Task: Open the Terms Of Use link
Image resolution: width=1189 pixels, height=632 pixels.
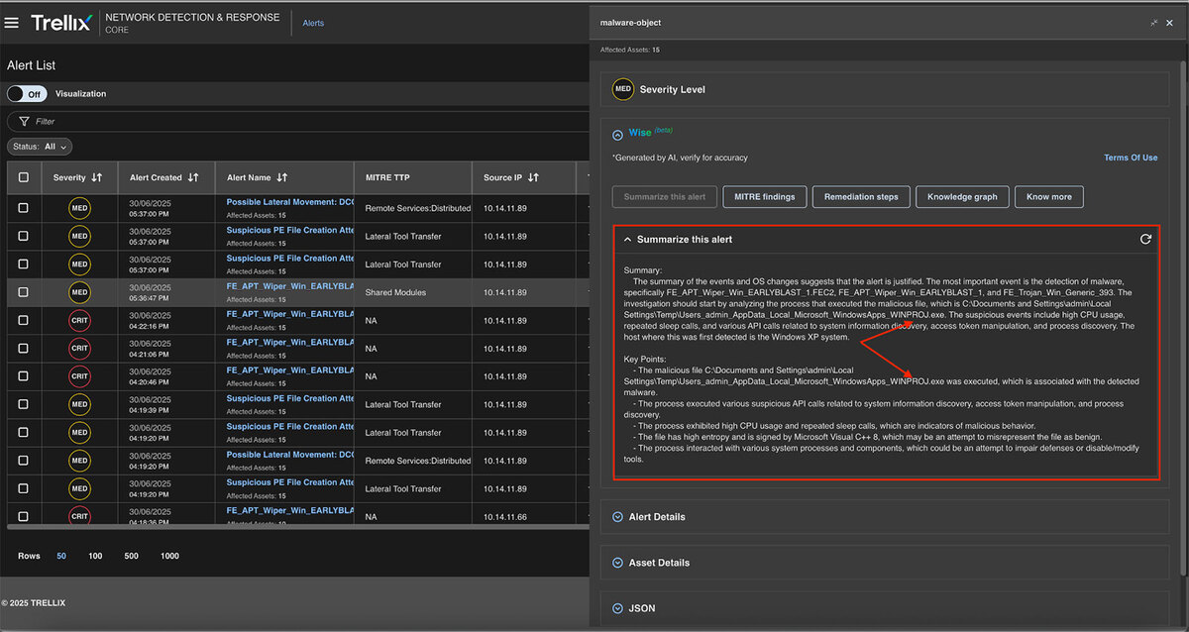Action: [1131, 158]
